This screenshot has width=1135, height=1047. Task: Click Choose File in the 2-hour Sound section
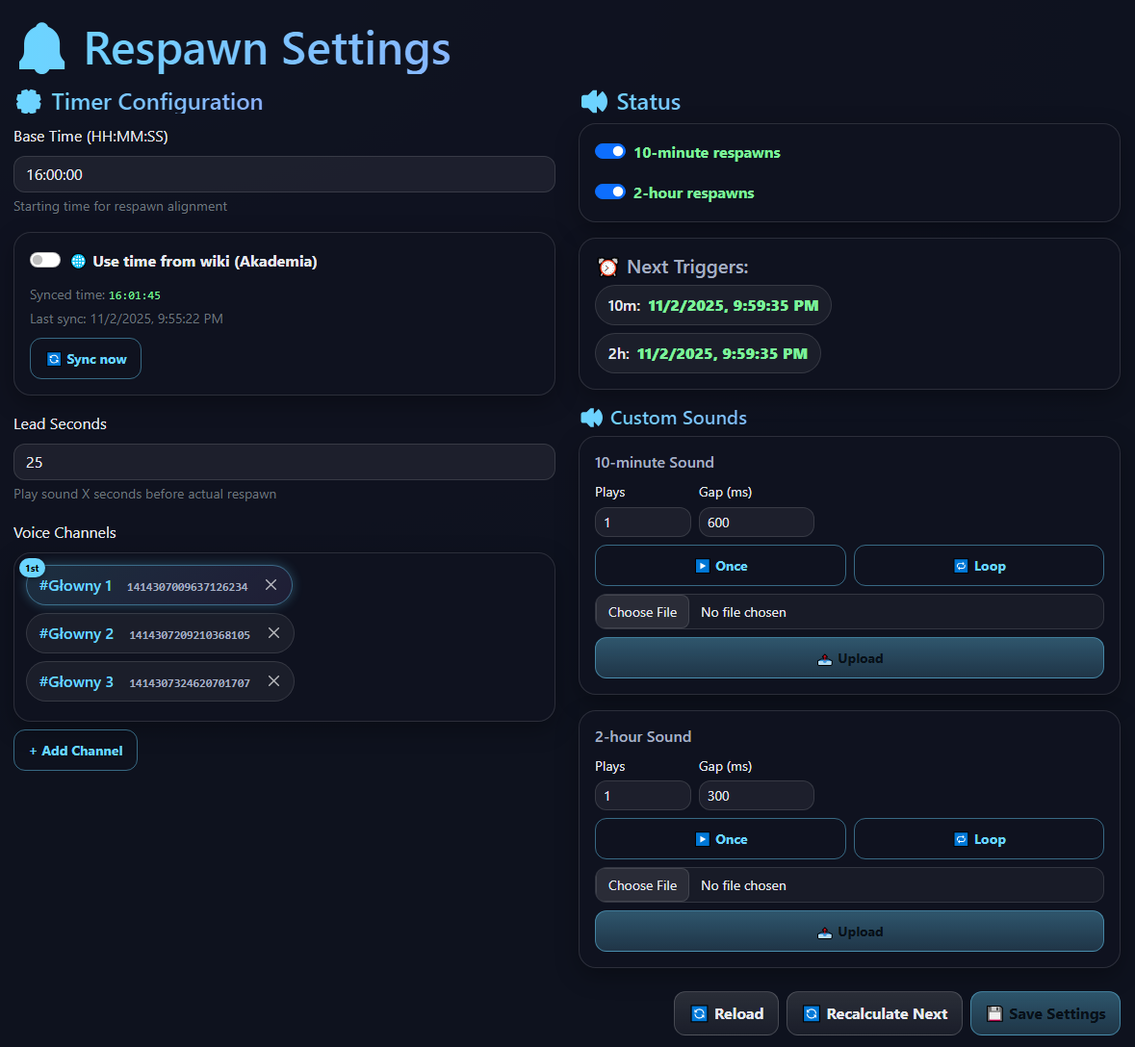[x=641, y=884]
